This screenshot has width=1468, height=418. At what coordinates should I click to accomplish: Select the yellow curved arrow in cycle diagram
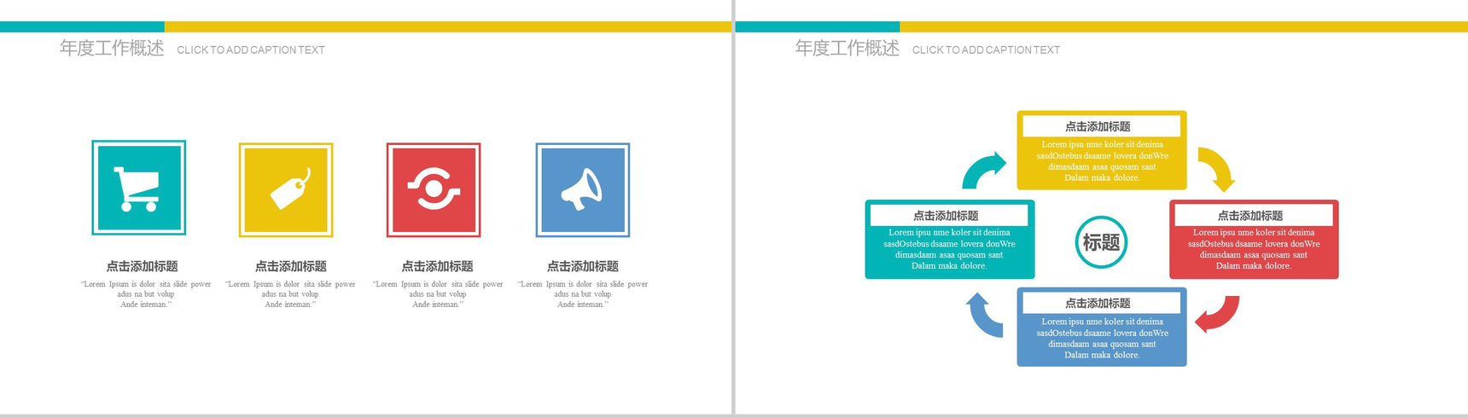1217,168
